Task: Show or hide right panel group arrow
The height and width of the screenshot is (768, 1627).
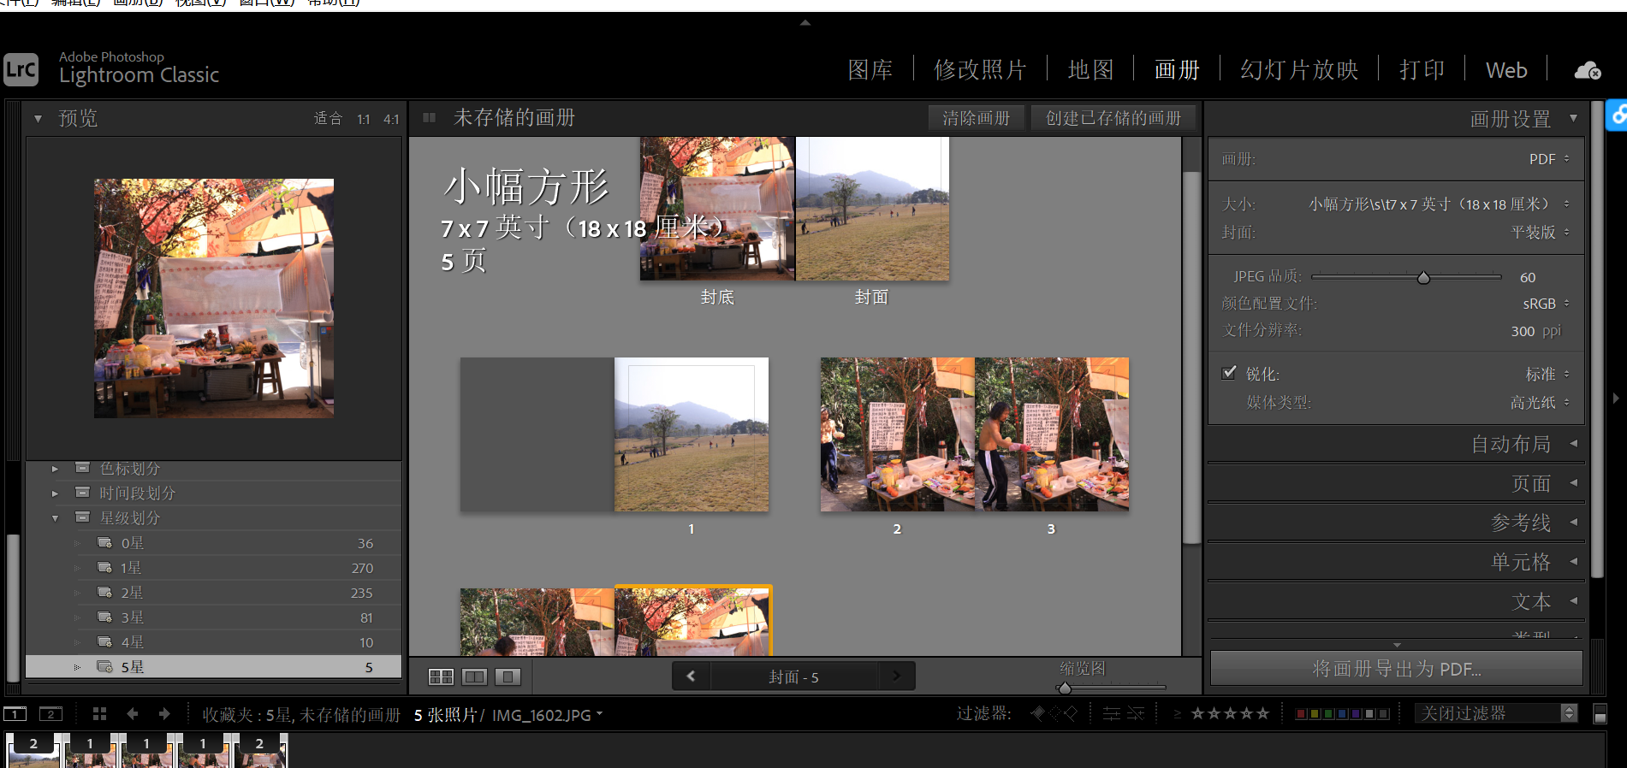Action: 1615,399
